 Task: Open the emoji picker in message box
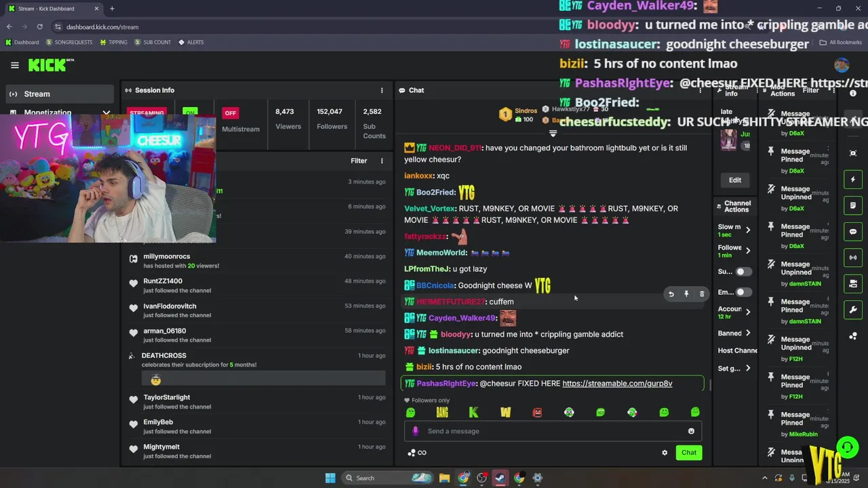pyautogui.click(x=691, y=431)
